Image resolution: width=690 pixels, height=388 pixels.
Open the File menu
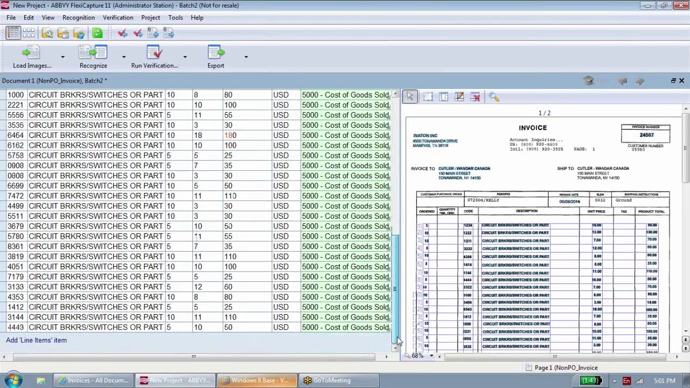(11, 18)
